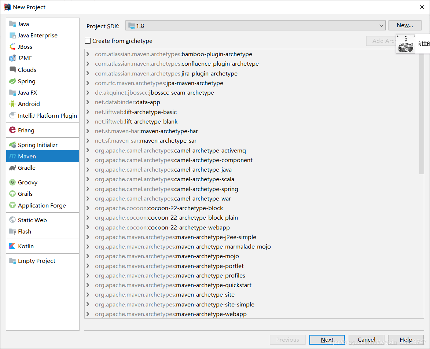Choose the Erlang logo icon
Screen dimensions: 430x349
[12, 130]
